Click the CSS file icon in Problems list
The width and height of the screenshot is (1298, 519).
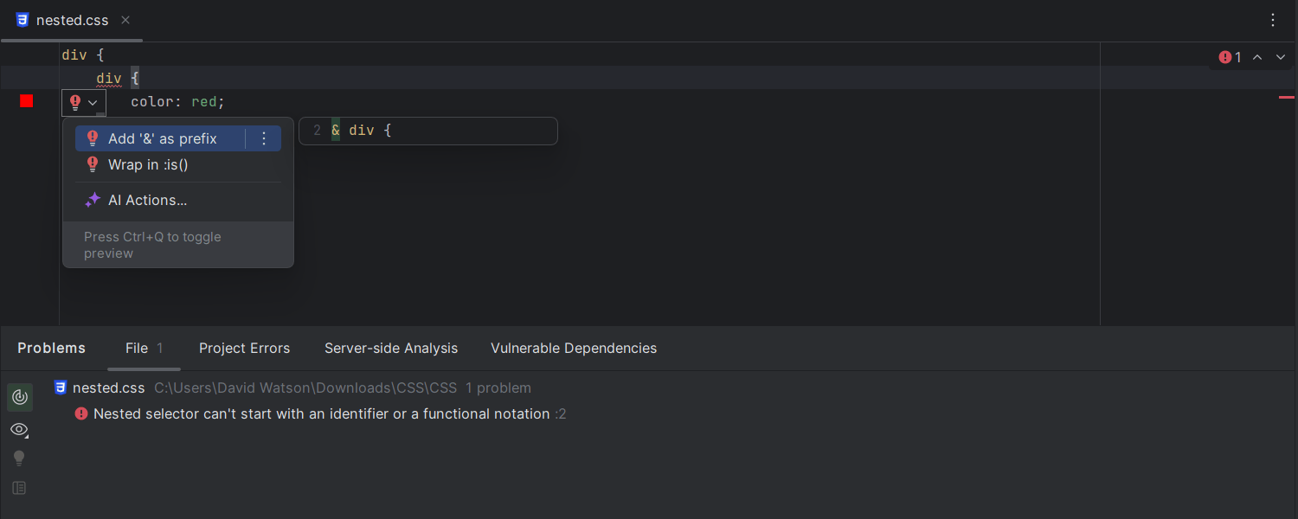(x=61, y=388)
